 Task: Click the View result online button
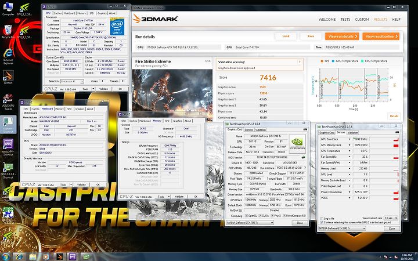coord(381,36)
